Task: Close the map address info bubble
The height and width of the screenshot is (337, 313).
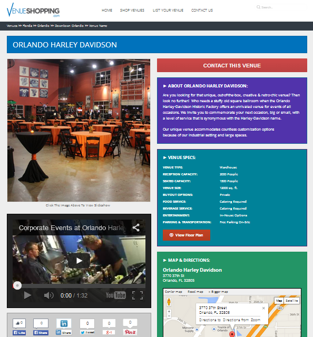Action: pos(263,308)
